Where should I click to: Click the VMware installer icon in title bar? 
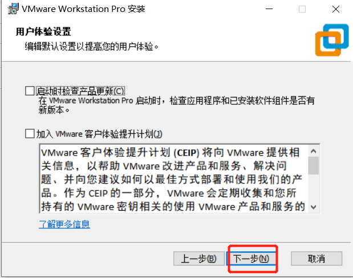coord(13,9)
